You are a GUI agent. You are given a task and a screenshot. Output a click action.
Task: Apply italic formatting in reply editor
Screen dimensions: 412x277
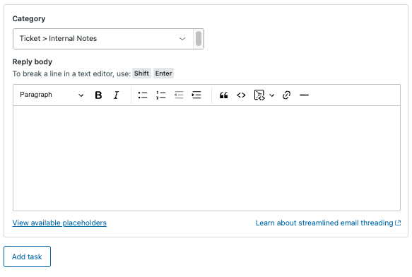coord(116,95)
